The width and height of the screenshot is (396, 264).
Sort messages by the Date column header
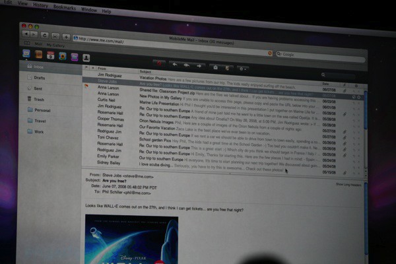click(331, 84)
